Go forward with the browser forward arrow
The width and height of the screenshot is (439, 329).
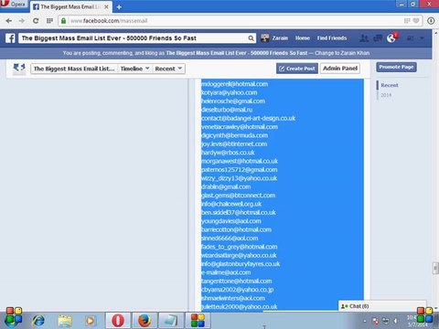(22, 21)
